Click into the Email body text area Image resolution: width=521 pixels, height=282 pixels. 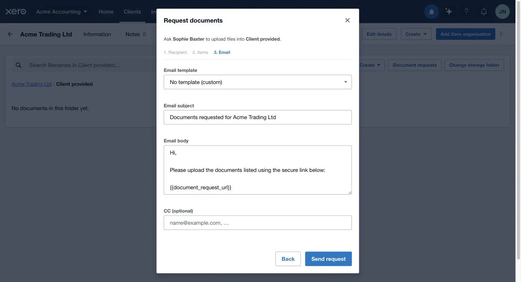point(258,170)
